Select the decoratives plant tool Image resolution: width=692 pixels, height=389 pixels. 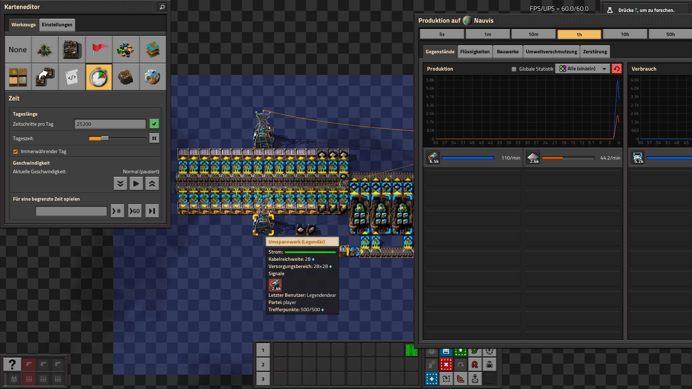(45, 50)
